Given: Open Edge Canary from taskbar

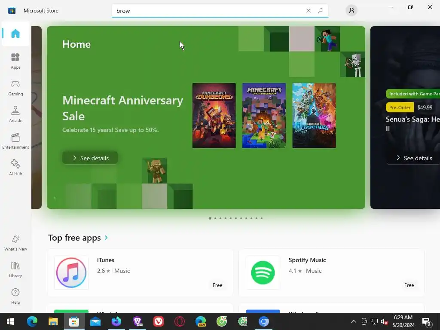Looking at the screenshot, I should pyautogui.click(x=201, y=321).
